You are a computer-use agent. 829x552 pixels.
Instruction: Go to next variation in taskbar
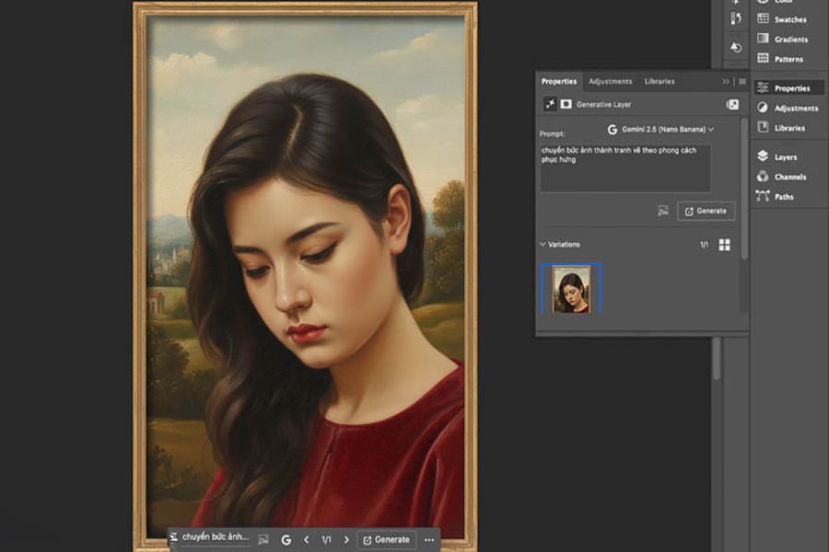[x=346, y=540]
